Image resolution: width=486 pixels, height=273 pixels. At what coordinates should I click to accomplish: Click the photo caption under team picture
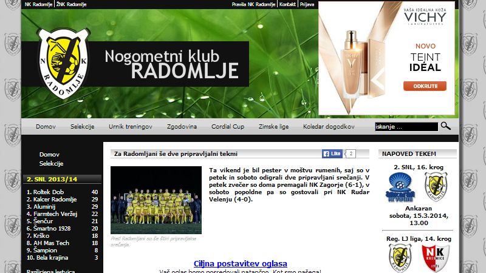(154, 241)
